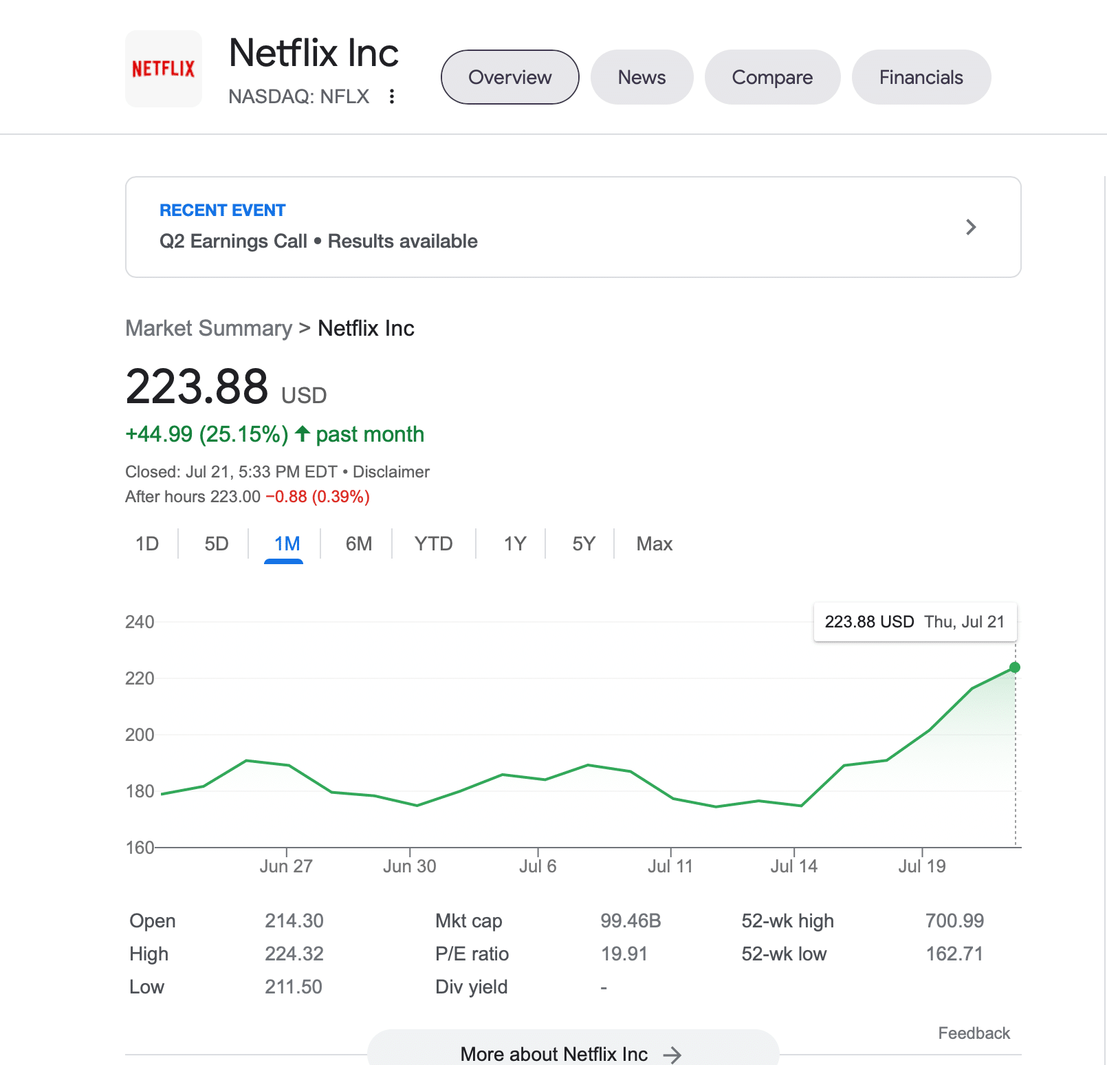Click the 223.88 USD Thu, Jul 21 tooltip
The width and height of the screenshot is (1107, 1065).
(x=915, y=622)
